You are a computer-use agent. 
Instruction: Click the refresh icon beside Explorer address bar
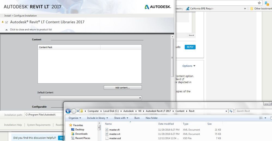click(231, 111)
